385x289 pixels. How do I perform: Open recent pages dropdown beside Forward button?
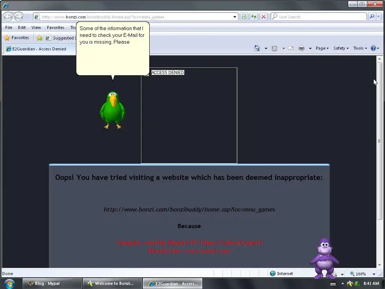pos(27,17)
